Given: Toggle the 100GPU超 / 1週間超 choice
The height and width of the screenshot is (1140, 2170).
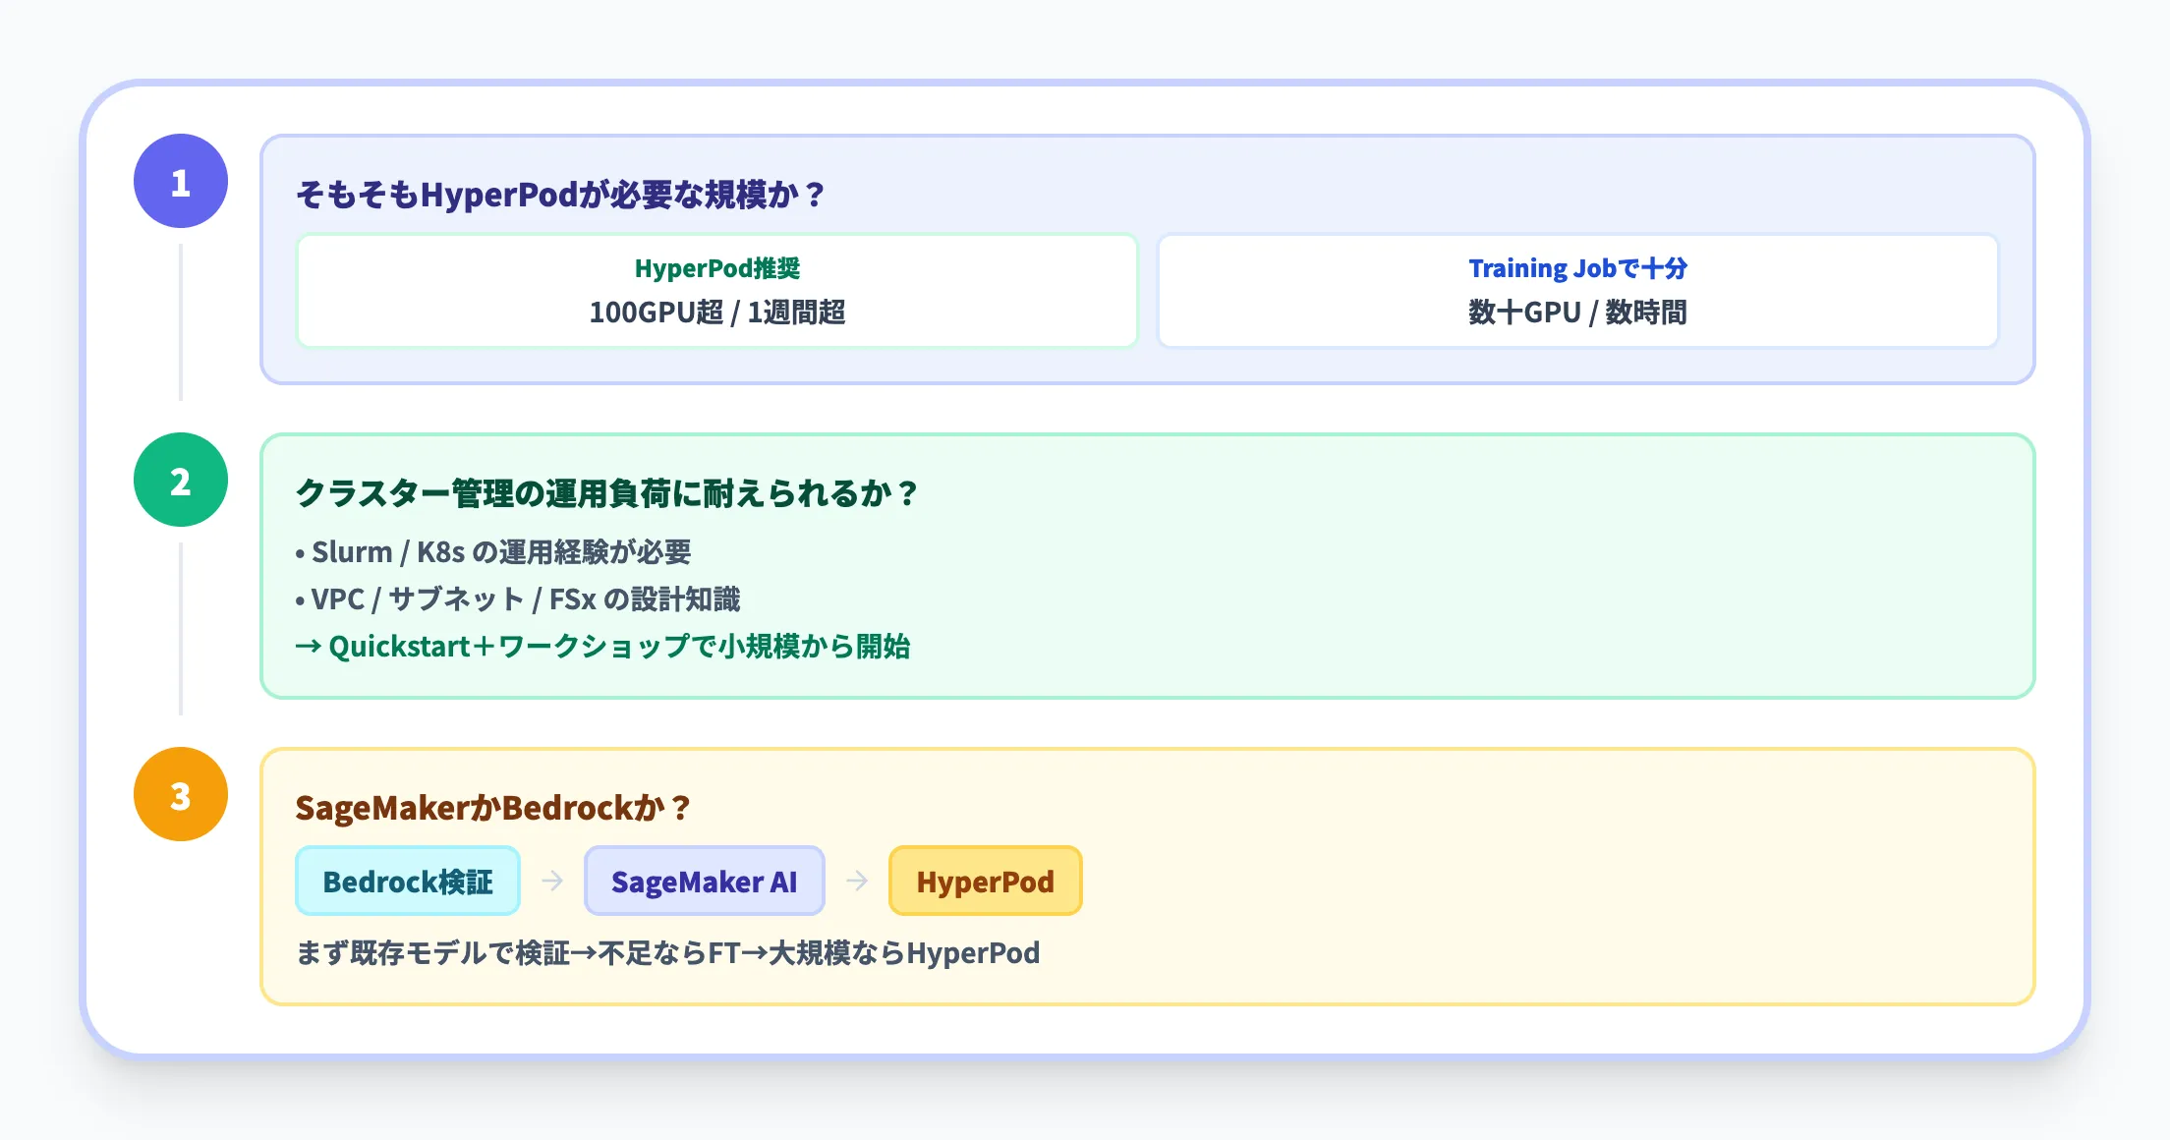Looking at the screenshot, I should click(x=718, y=313).
